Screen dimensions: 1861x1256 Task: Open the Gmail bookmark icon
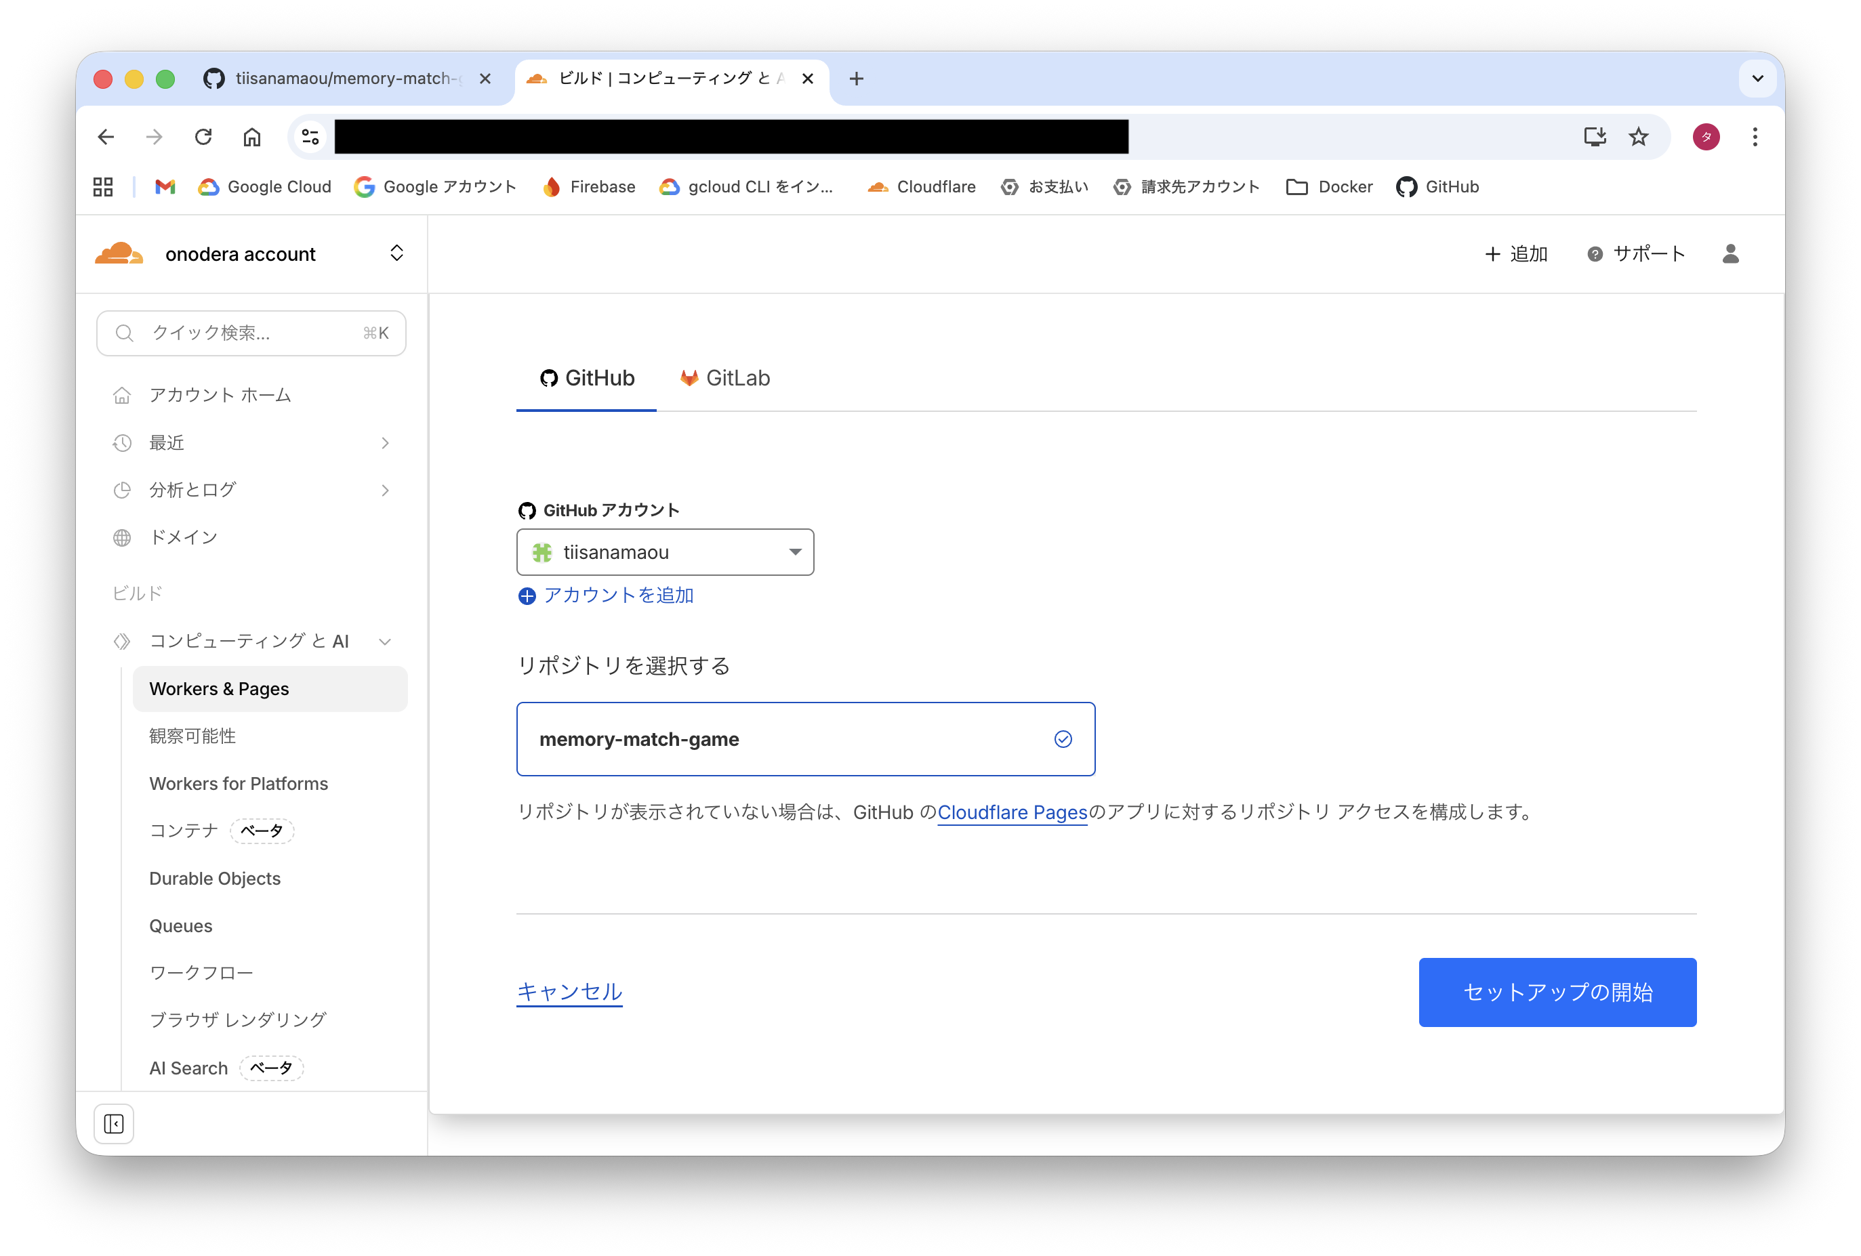(x=165, y=186)
